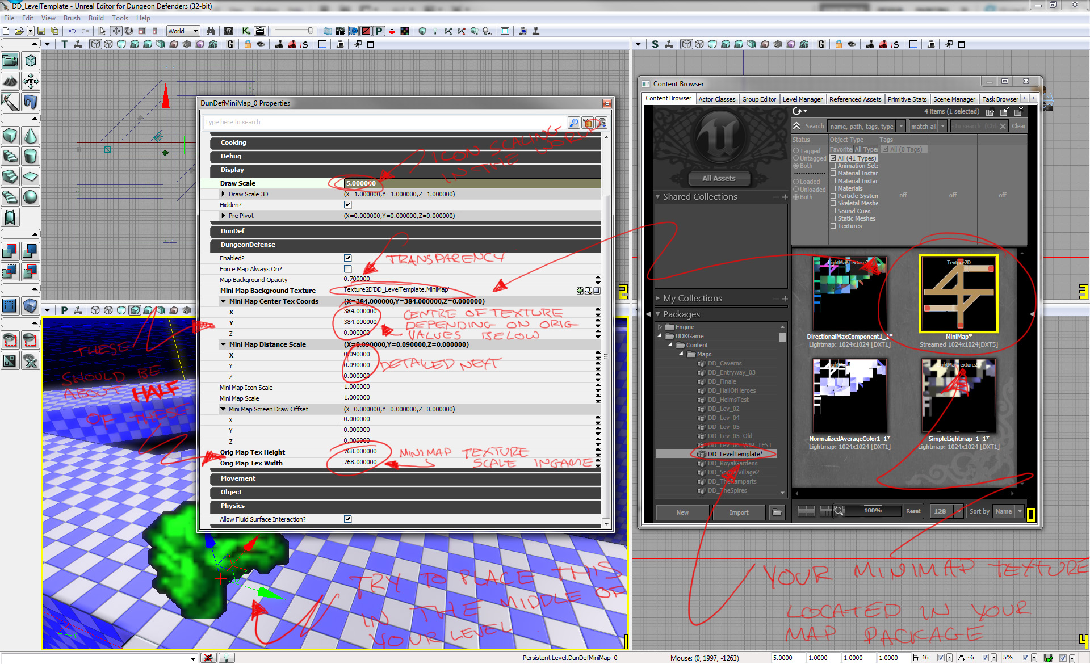
Task: Open the Matinee clapperboard icon
Action: [259, 31]
